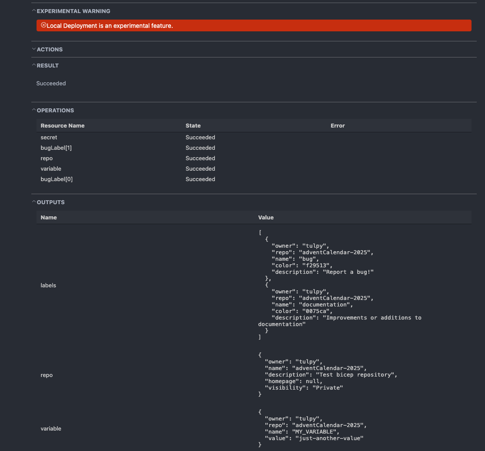Screen dimensions: 485x451
Task: Click the "description": "Test bicep repository" line
Action: coord(331,375)
